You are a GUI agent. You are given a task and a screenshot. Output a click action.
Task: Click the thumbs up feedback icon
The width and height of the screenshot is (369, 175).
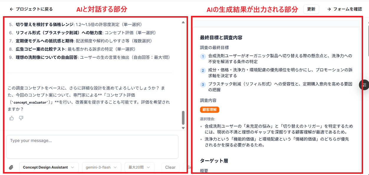(x=11, y=118)
